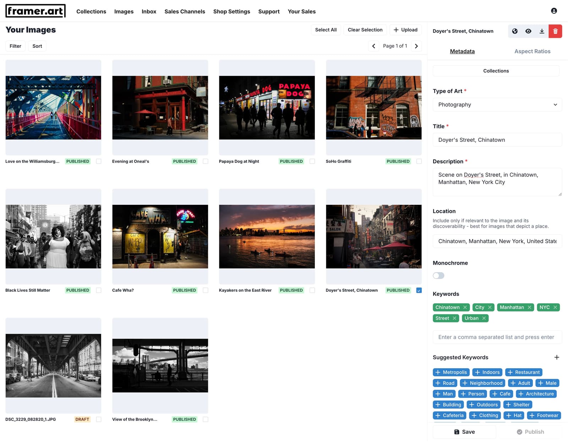Check Black Lives Still Matter checkbox

tap(99, 290)
